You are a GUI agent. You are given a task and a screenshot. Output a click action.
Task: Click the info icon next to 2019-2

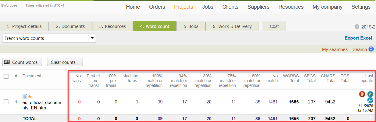[357, 27]
